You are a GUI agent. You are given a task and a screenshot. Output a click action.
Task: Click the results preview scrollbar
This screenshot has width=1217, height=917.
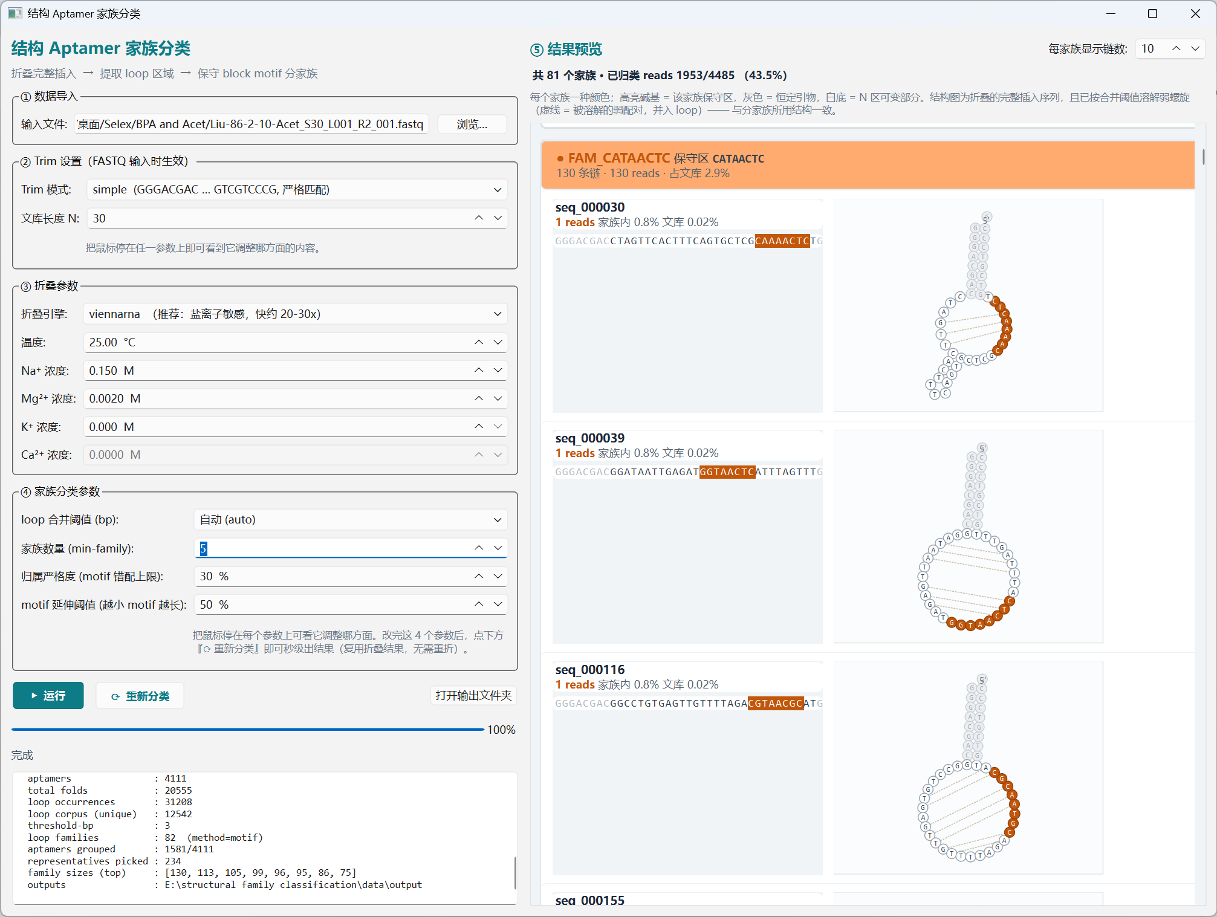click(1203, 156)
